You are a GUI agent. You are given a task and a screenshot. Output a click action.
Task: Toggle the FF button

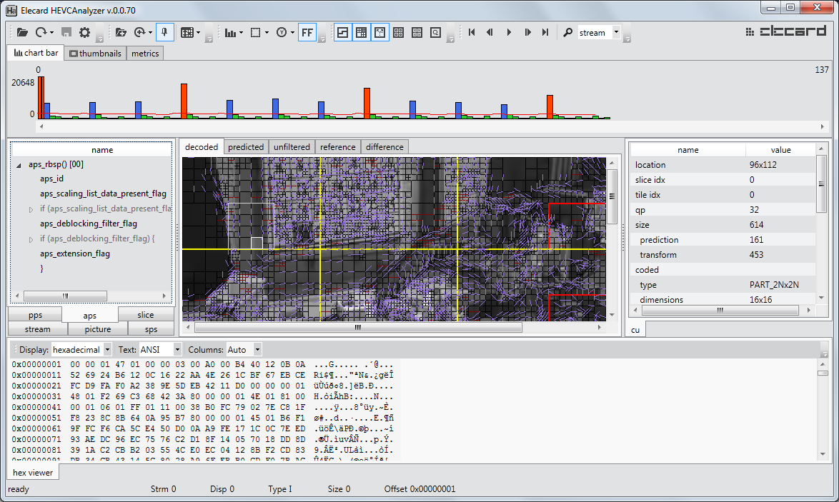(x=307, y=33)
